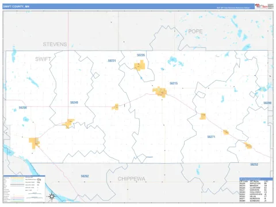Click the SWIFT COUNTY, MN title text

point(16,6)
